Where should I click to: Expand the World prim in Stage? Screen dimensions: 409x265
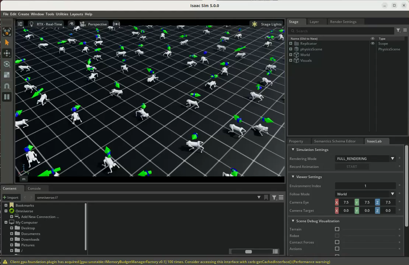tap(291, 55)
